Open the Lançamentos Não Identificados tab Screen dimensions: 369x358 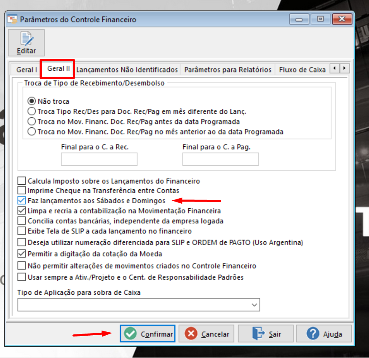point(127,70)
